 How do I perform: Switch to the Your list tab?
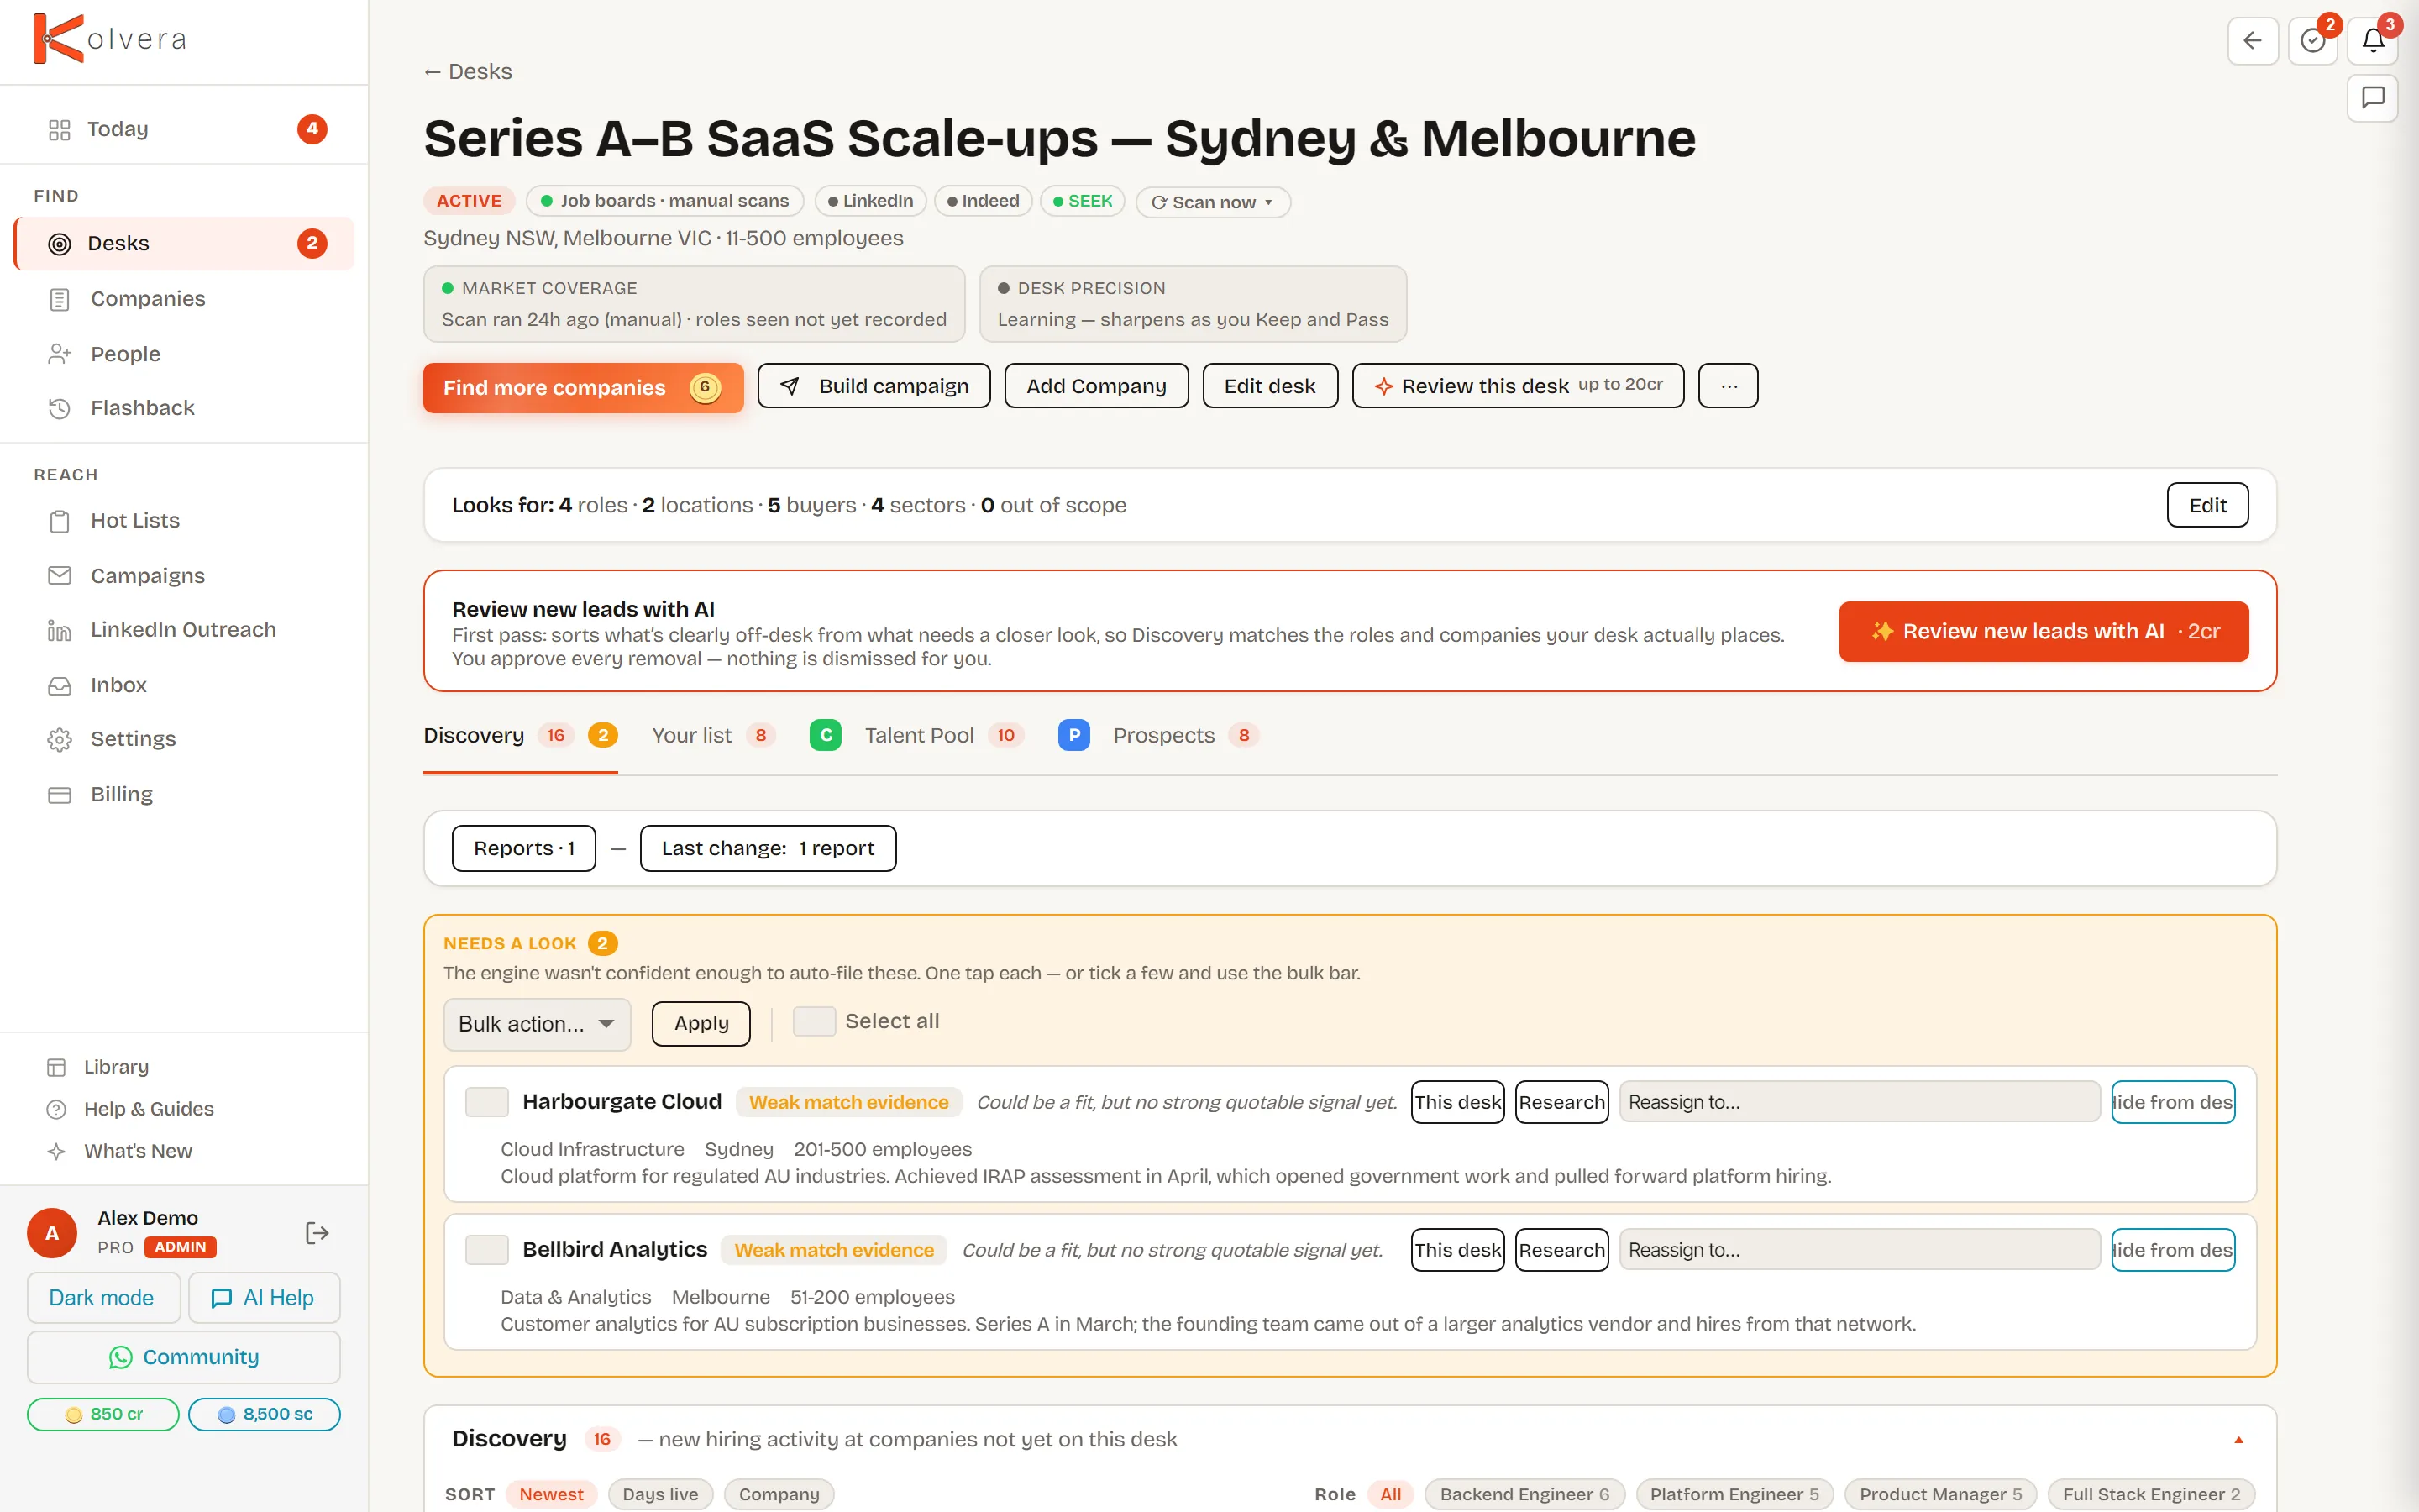[713, 736]
